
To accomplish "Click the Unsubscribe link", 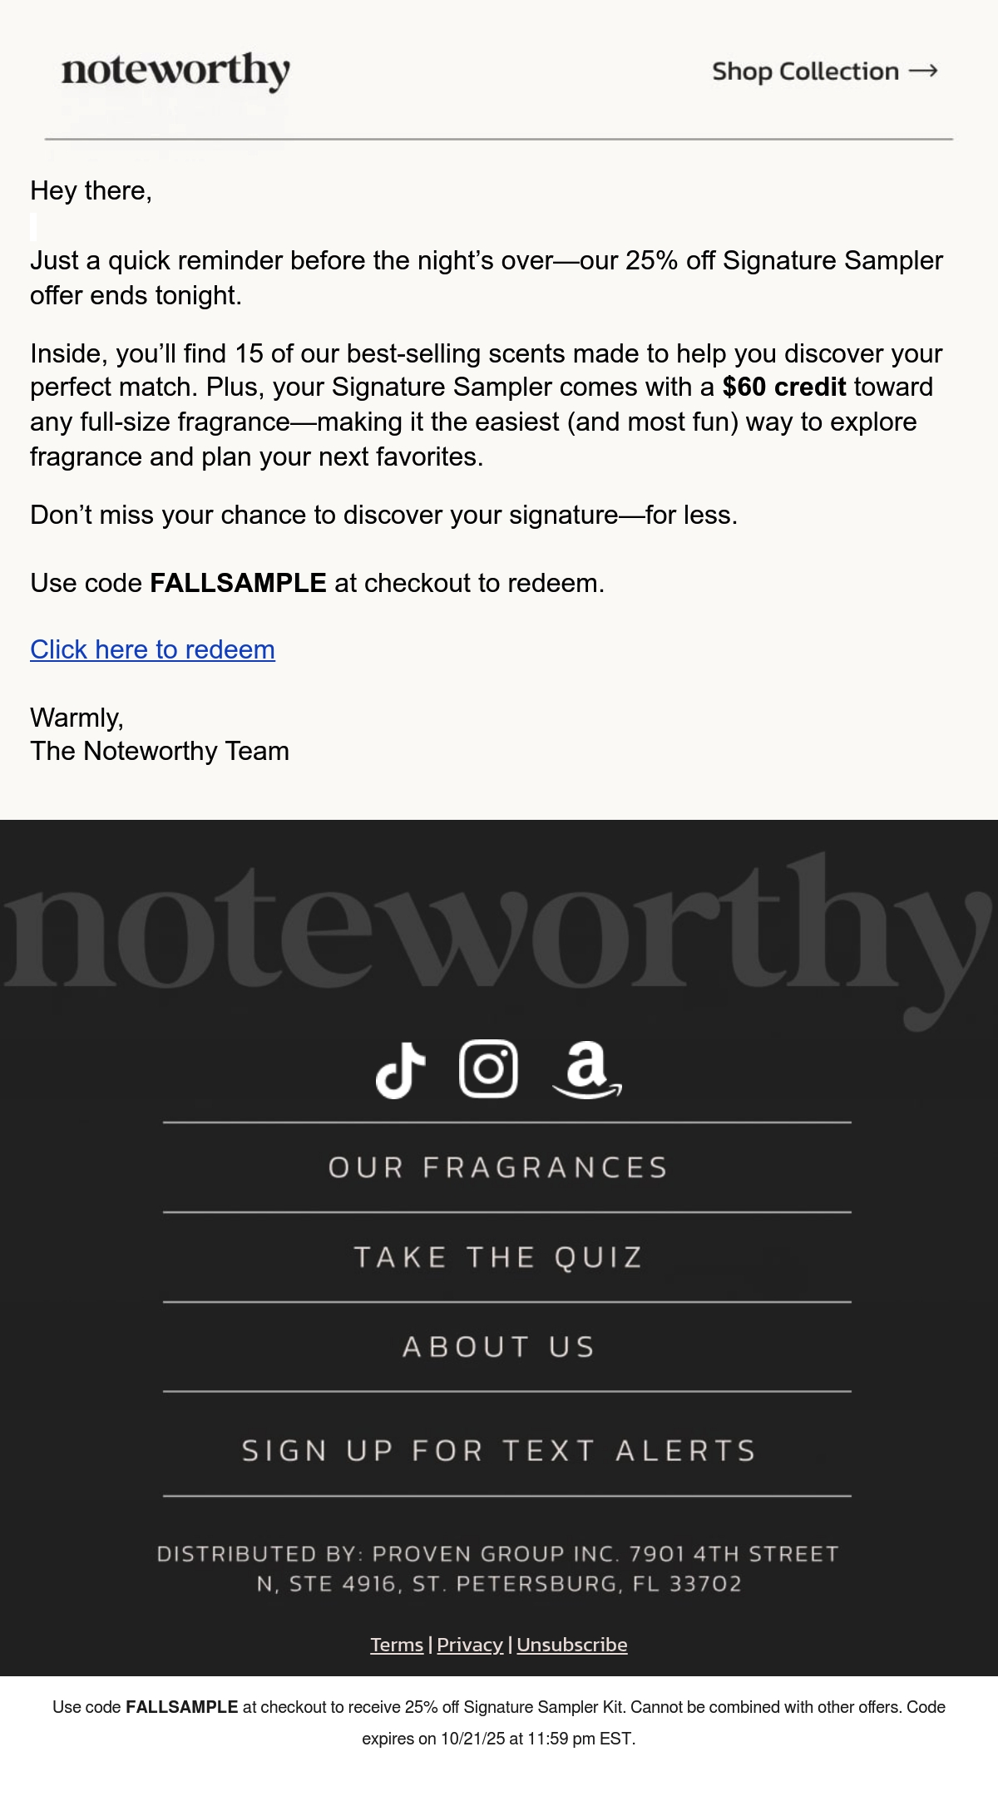I will (572, 1645).
